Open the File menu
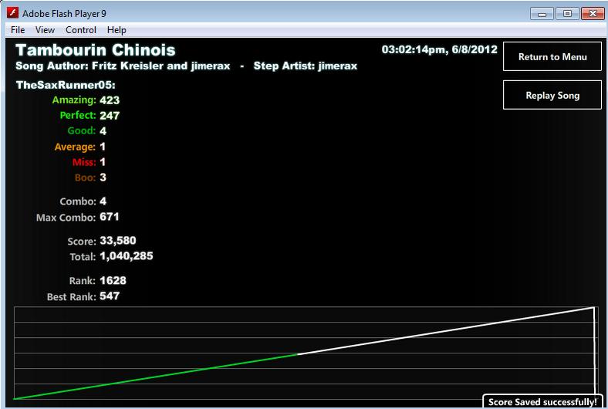The width and height of the screenshot is (608, 409). [x=18, y=30]
